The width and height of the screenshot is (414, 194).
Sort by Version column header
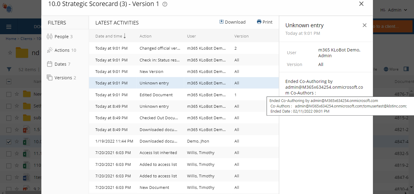coord(241,36)
